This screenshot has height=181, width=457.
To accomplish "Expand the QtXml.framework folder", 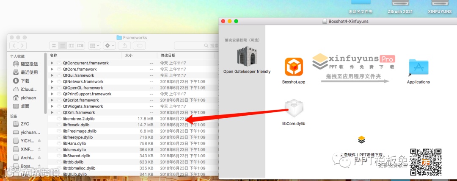I will (x=52, y=112).
